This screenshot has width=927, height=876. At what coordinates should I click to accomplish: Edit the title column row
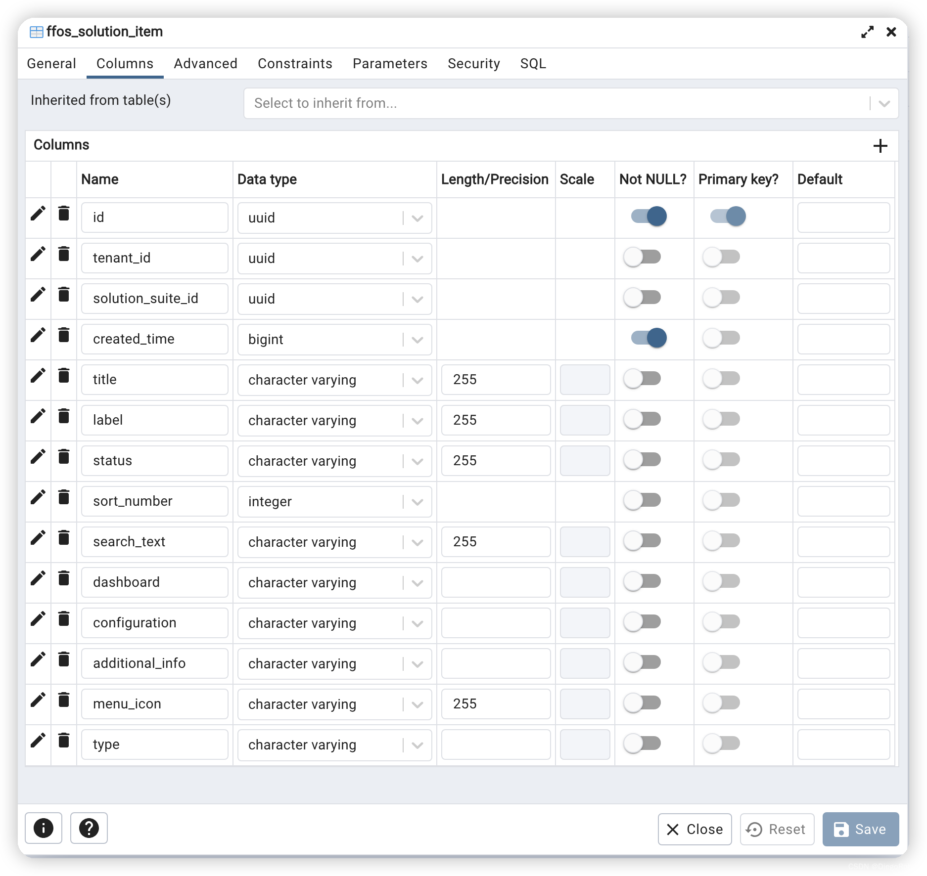[38, 376]
